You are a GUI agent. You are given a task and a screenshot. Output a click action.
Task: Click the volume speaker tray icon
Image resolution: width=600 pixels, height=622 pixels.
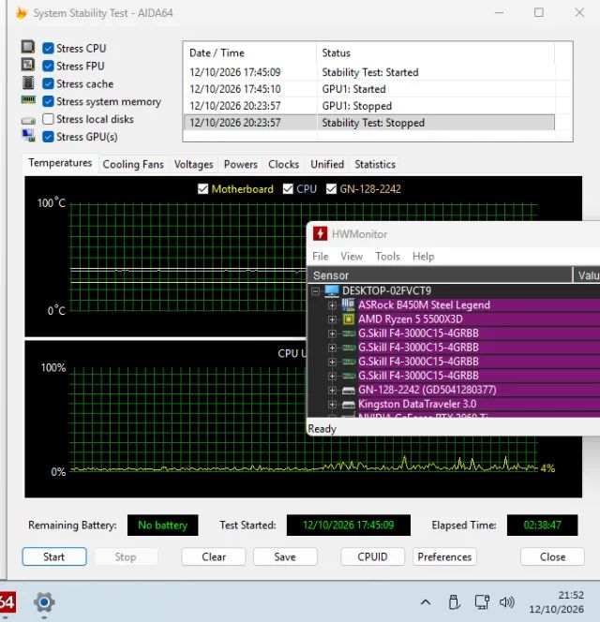pos(507,602)
